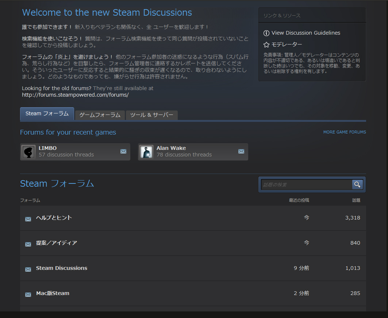Click the 285 topic count
The width and height of the screenshot is (388, 318).
[355, 293]
